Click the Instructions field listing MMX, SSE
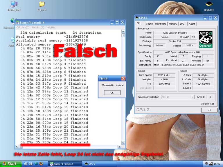This screenshot has height=167, width=223. tap(184, 65)
